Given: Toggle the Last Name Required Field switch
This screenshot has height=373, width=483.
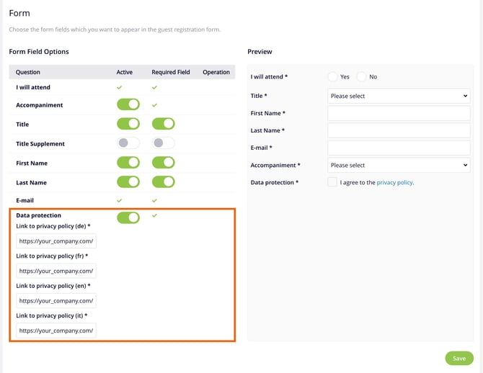Looking at the screenshot, I should click(163, 181).
